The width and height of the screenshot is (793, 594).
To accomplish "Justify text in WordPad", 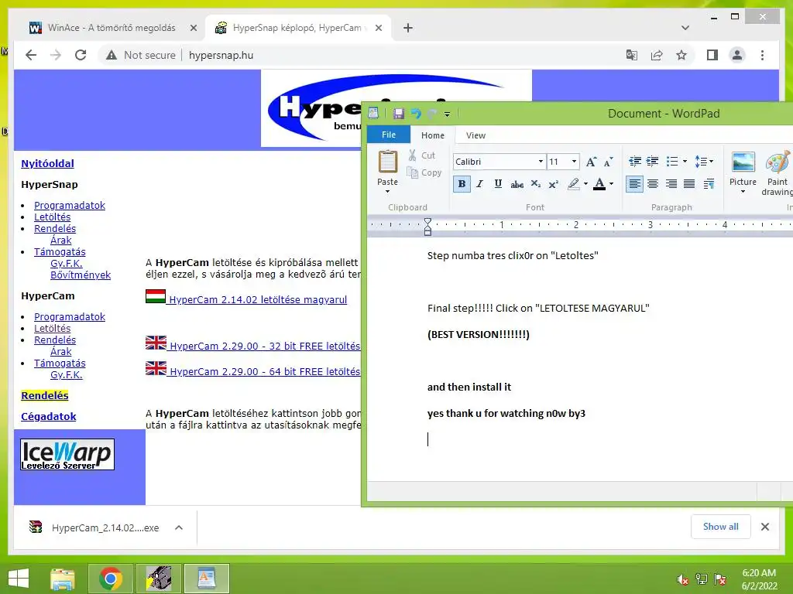I will [x=689, y=184].
